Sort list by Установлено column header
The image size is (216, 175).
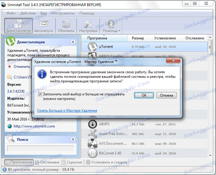click(165, 38)
